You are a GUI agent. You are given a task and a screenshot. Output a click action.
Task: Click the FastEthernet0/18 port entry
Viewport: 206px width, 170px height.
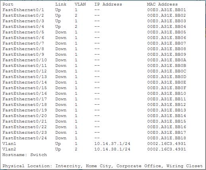(x=25, y=105)
